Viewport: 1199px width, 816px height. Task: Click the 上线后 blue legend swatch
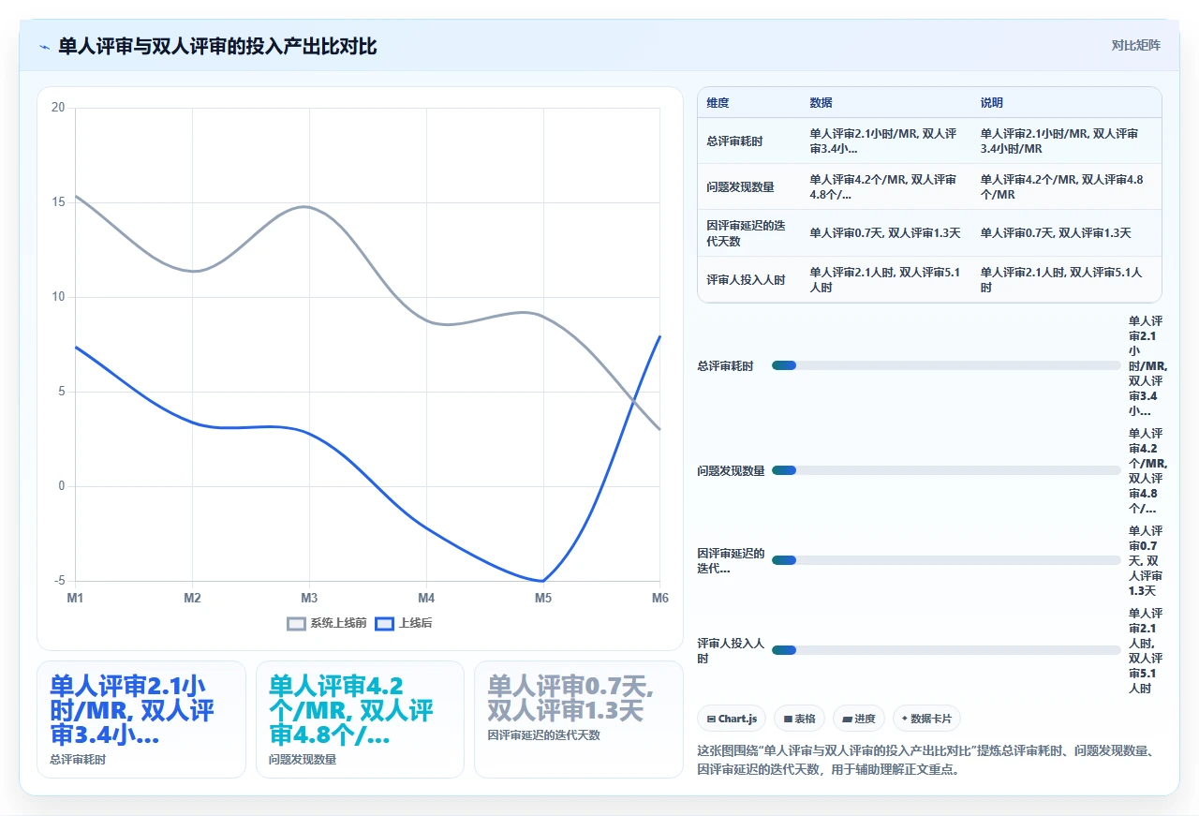click(x=384, y=624)
